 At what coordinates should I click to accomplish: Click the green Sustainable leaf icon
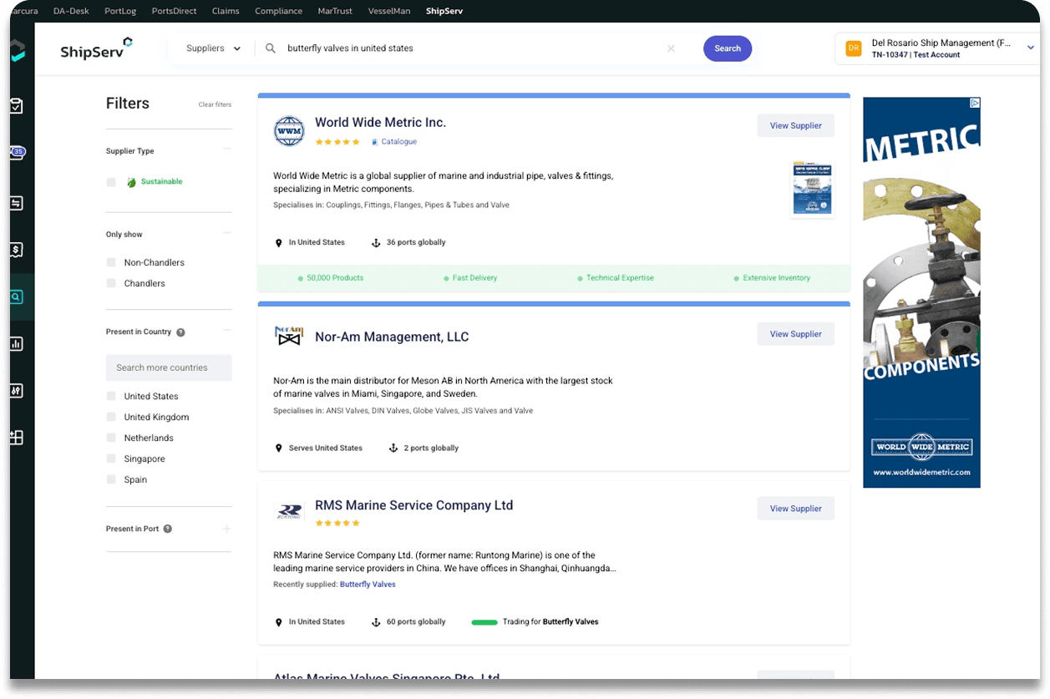[131, 182]
